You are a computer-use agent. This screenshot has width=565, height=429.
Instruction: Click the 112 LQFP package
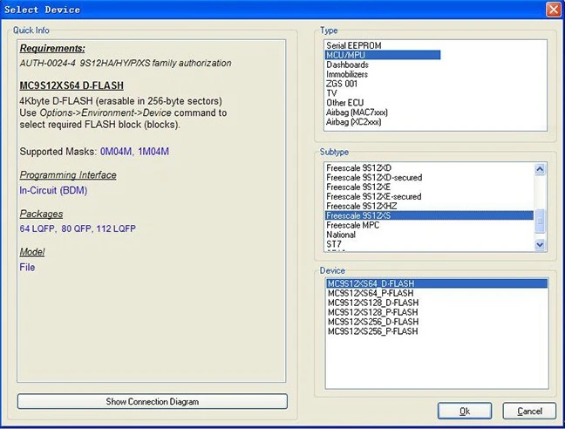[116, 228]
